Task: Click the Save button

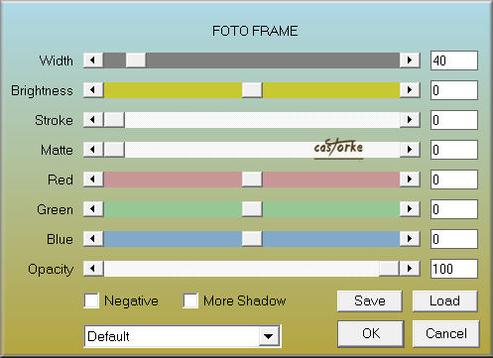Action: pyautogui.click(x=370, y=300)
